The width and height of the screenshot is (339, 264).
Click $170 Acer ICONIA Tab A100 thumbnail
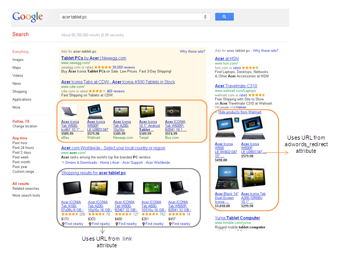pos(72,188)
